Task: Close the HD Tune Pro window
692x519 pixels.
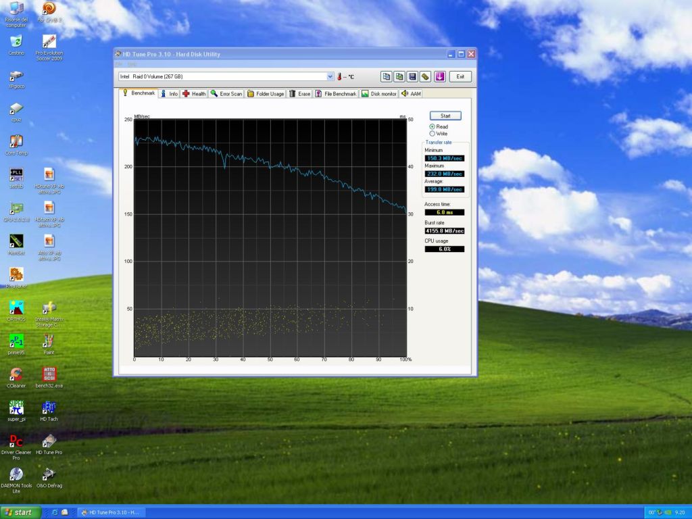Action: pos(471,54)
